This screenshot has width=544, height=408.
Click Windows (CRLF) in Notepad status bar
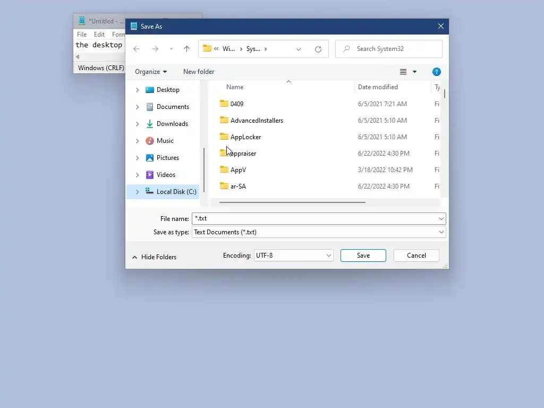pos(101,68)
